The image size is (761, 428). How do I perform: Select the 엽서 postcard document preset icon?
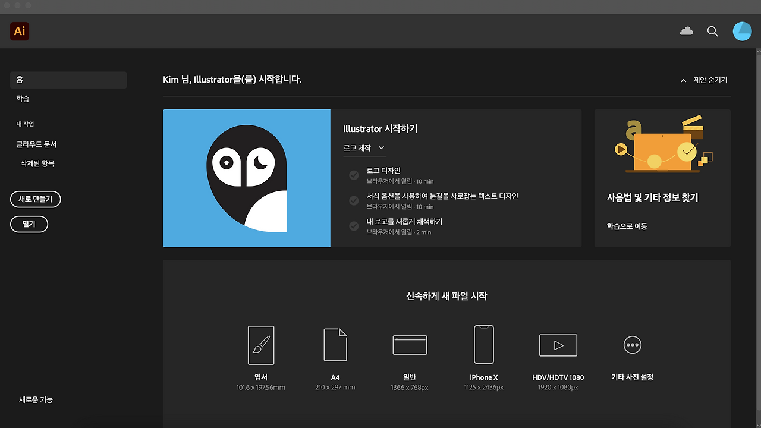(260, 345)
